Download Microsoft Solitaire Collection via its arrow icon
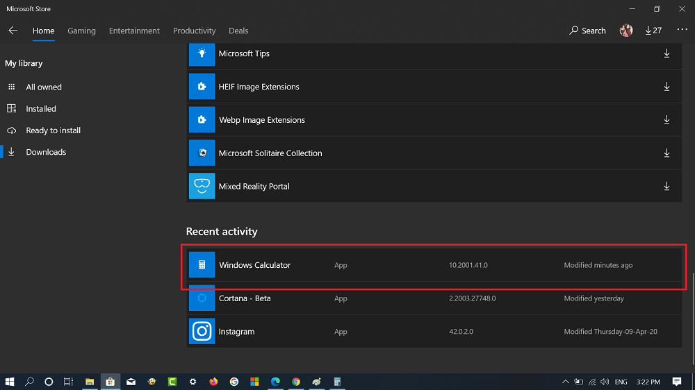This screenshot has width=695, height=390. click(x=667, y=153)
